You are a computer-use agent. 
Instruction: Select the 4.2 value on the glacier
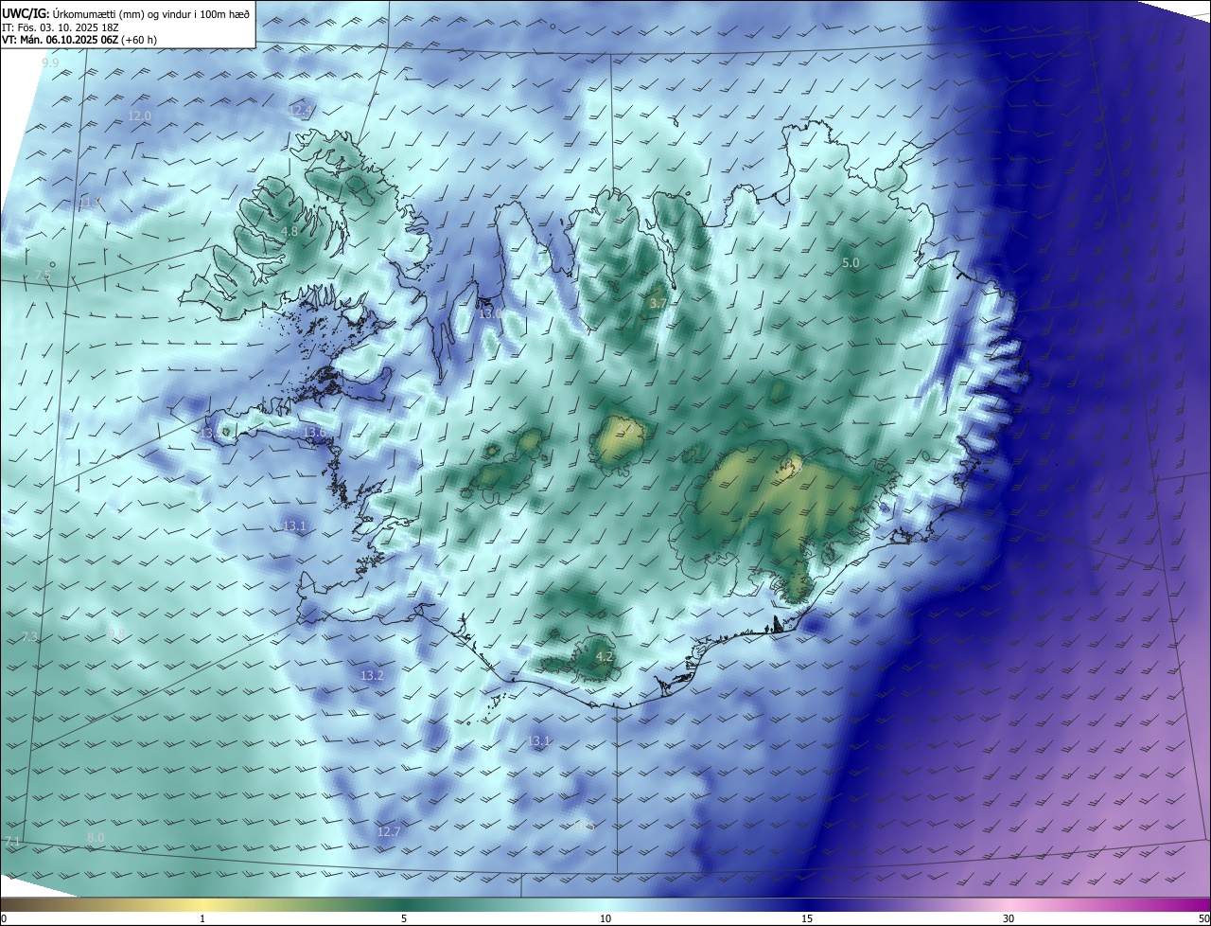pyautogui.click(x=605, y=656)
